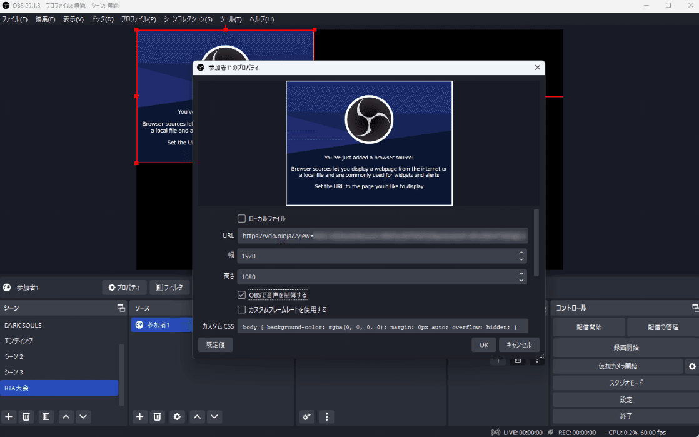Toggle スタジオモード studio mode
699x437 pixels.
click(626, 383)
